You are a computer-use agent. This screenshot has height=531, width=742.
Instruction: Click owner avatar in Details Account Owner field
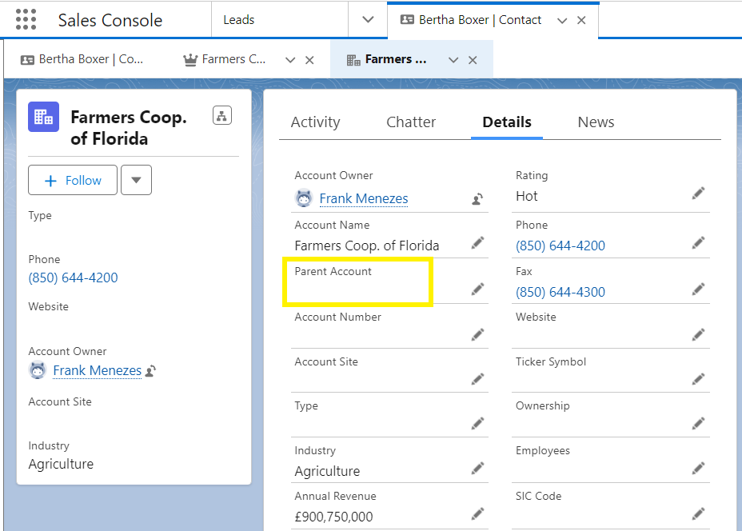[304, 198]
